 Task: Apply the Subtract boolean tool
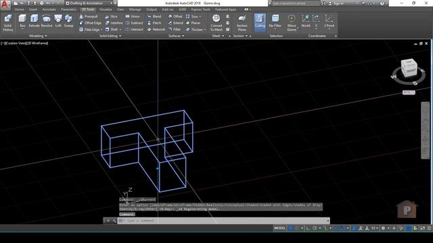[134, 23]
